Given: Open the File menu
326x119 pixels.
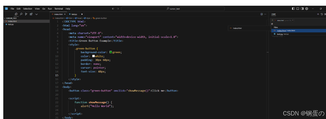Looking at the screenshot, I should (12, 9).
